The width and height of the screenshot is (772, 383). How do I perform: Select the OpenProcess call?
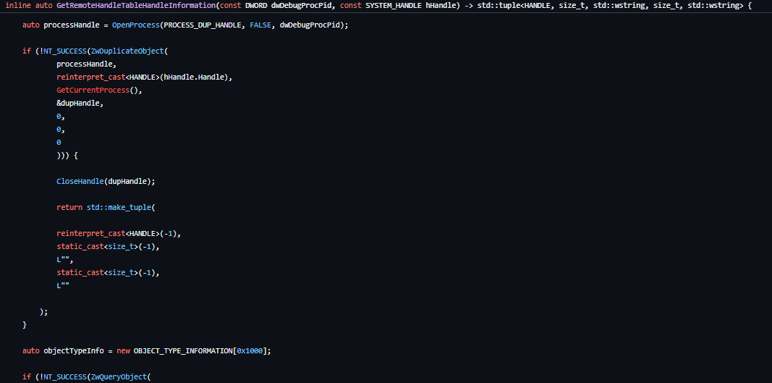point(135,25)
